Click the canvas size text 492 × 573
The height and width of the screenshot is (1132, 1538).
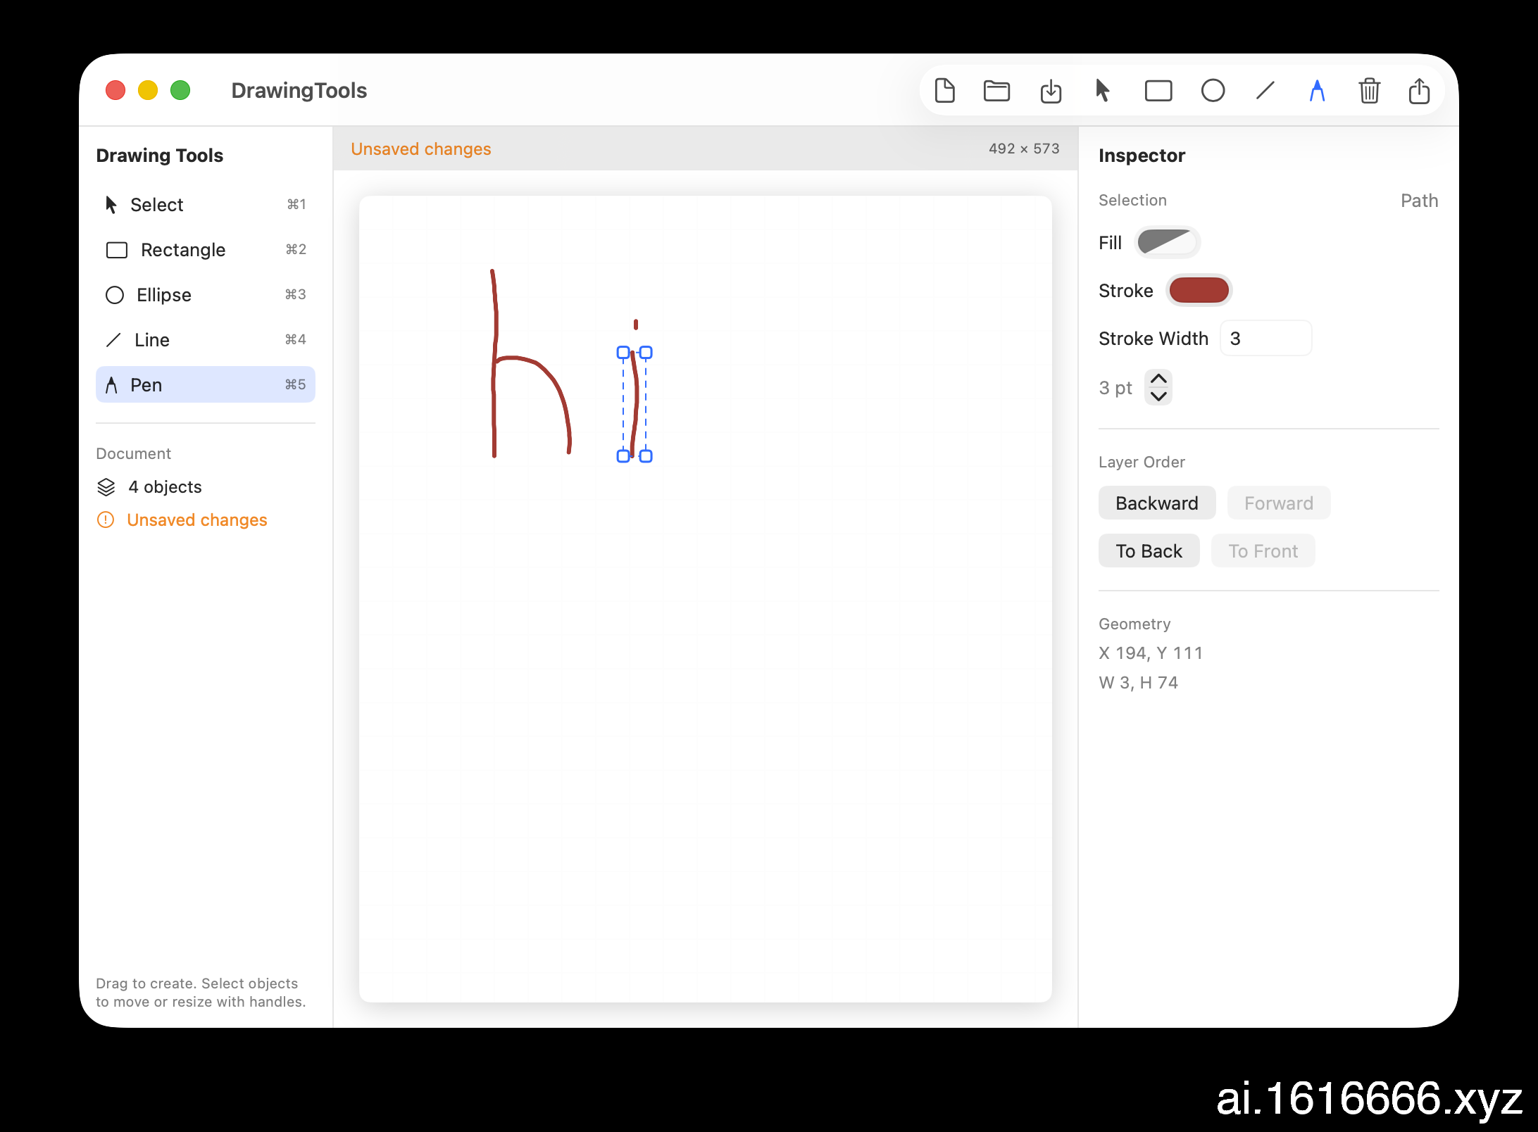[x=1024, y=149]
